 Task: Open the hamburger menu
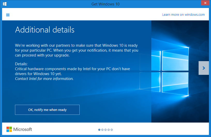pos(8,15)
